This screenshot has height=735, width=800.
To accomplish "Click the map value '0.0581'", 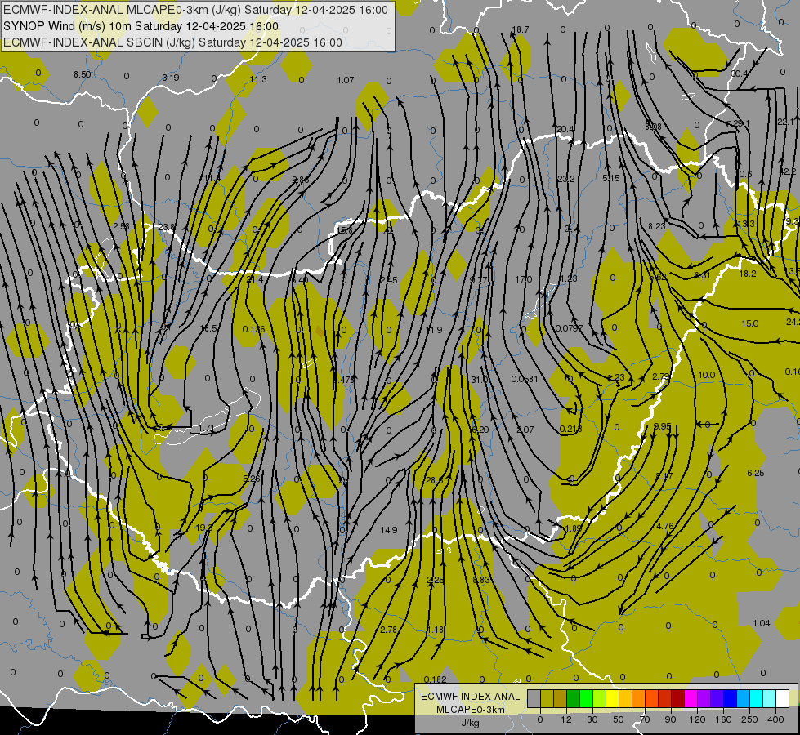I will (x=525, y=379).
